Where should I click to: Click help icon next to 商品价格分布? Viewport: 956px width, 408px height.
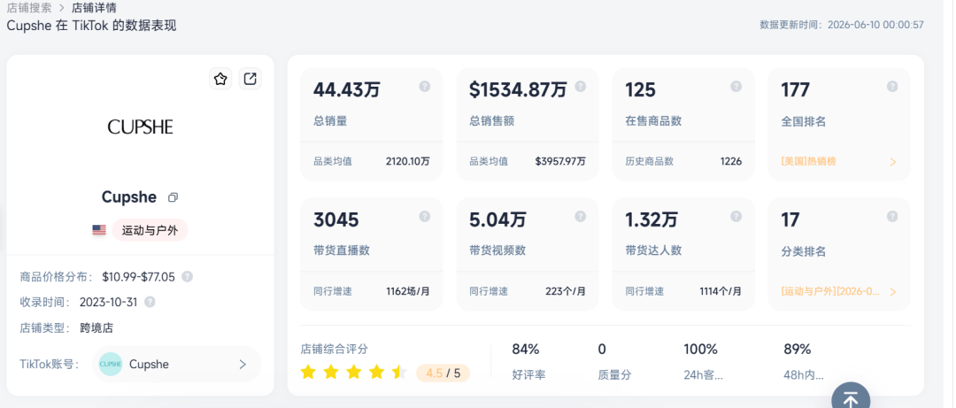tap(187, 277)
